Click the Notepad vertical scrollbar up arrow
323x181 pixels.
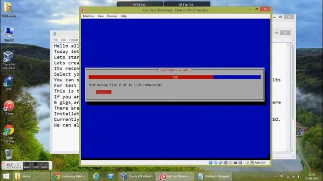click(x=288, y=45)
